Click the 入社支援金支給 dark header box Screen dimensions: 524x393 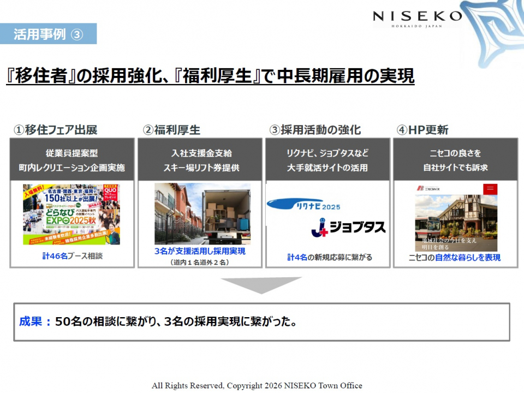click(x=200, y=160)
